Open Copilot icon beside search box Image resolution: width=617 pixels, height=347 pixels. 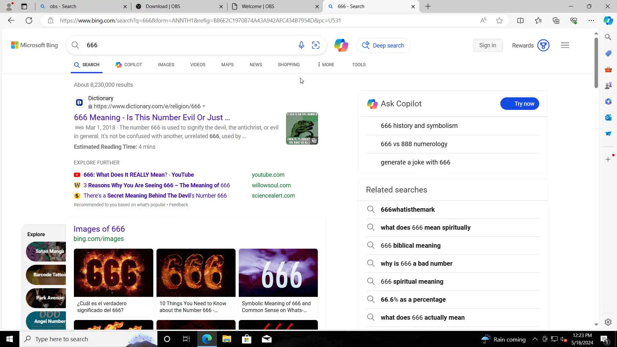coord(341,45)
